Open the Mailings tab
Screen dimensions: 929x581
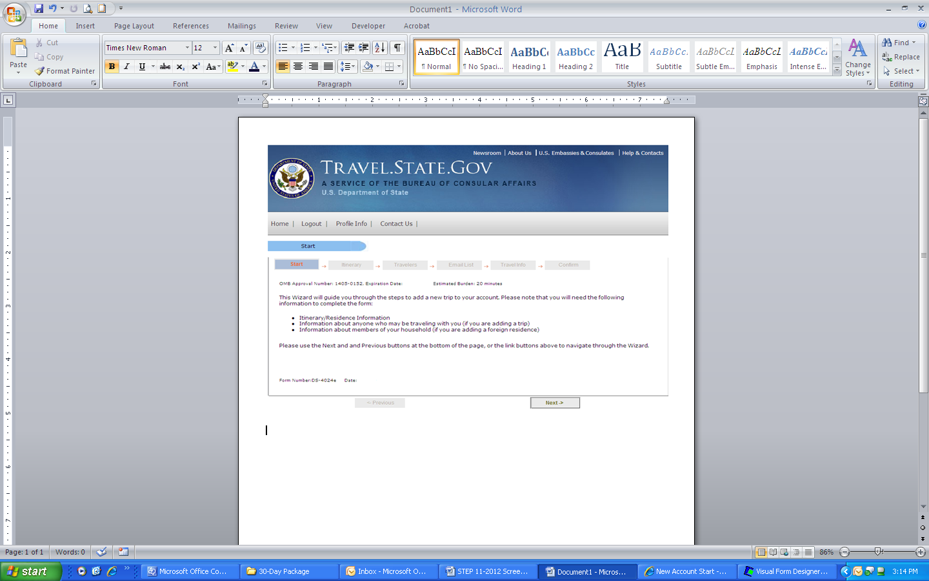pyautogui.click(x=242, y=26)
